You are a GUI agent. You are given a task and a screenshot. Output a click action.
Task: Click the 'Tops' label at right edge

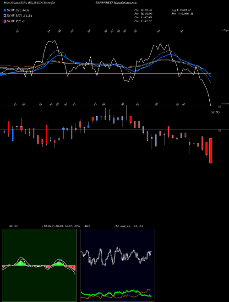225,31
